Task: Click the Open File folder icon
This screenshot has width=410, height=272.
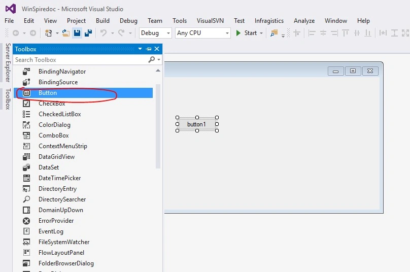Action: tap(65, 33)
